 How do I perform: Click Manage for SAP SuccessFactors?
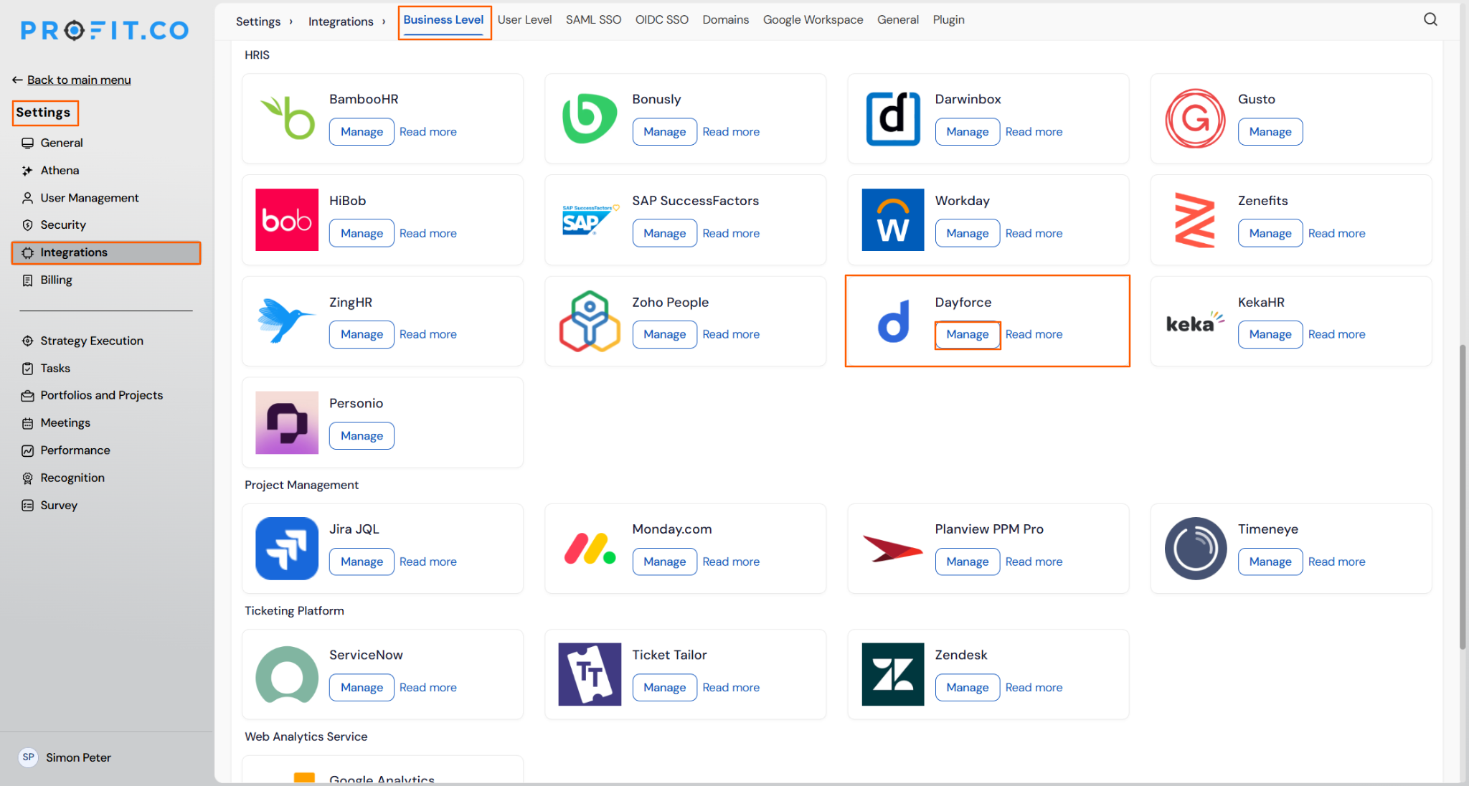click(664, 233)
